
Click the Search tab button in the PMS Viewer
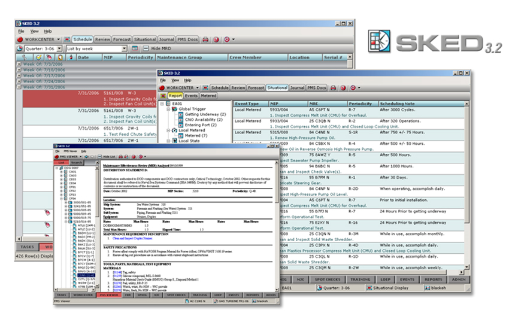(76, 162)
